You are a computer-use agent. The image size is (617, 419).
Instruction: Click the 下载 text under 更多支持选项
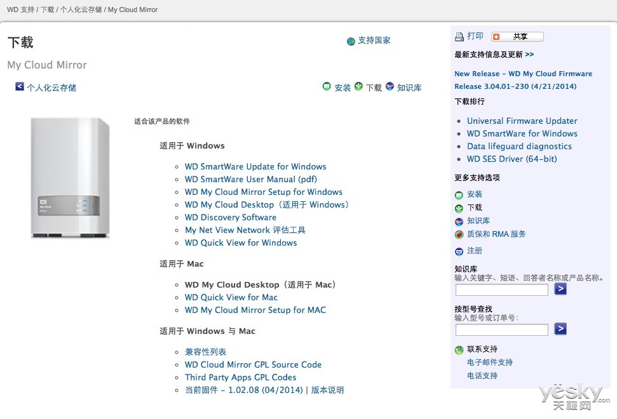coord(475,208)
